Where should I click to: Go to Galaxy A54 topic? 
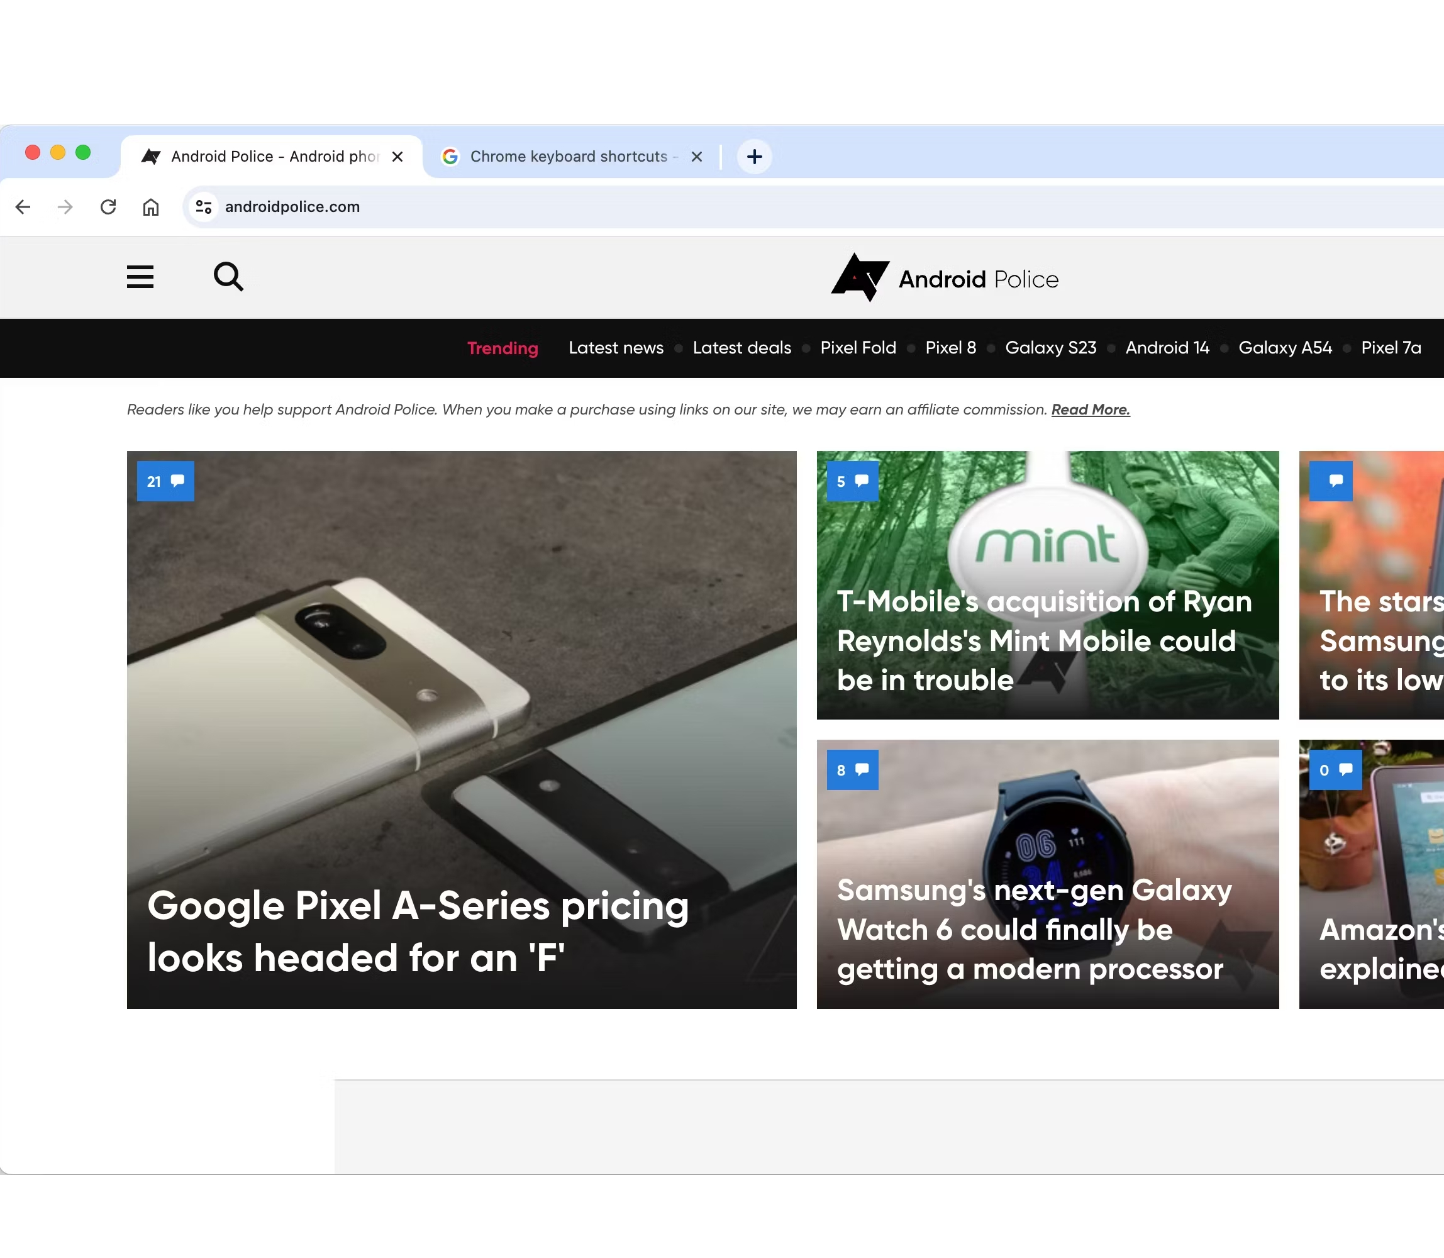click(x=1285, y=348)
